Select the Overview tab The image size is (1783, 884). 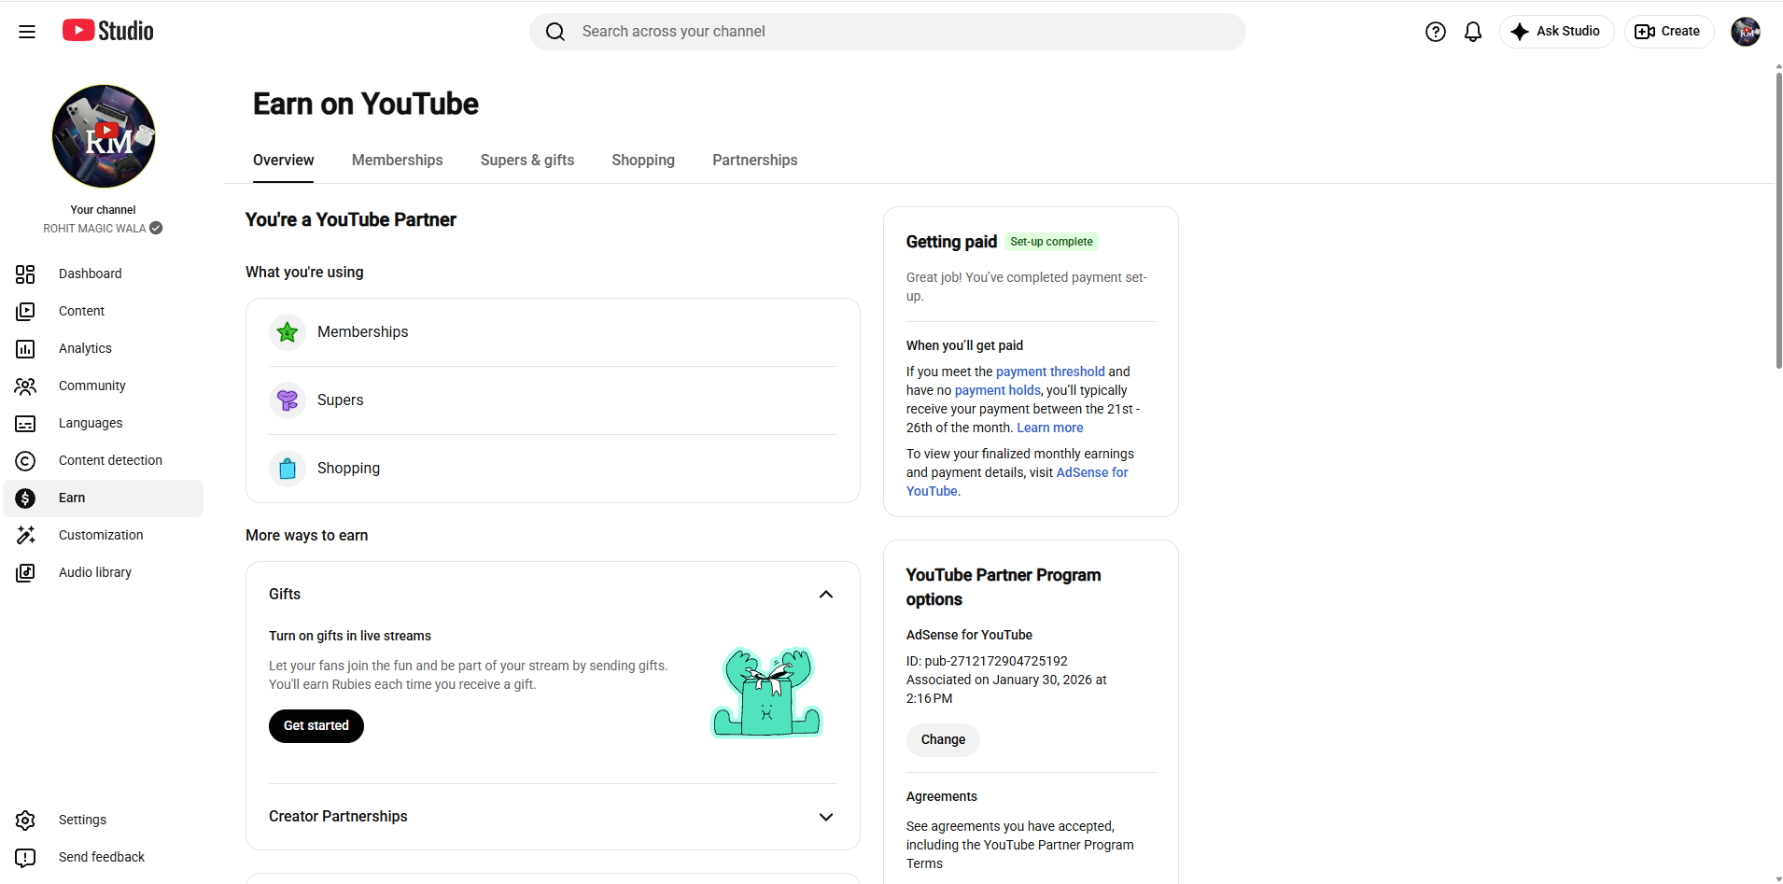coord(284,161)
